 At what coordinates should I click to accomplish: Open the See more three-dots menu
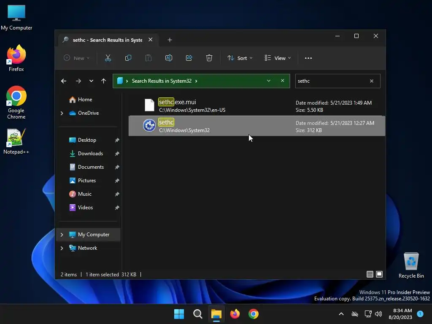[308, 58]
